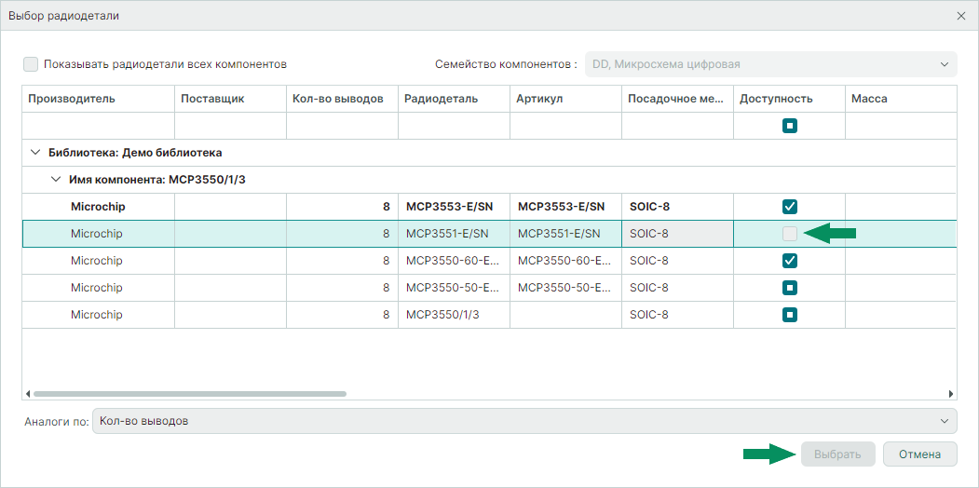Toggle availability checkbox for MCP3553-E/SN row
Viewport: 979px width, 488px height.
[790, 207]
